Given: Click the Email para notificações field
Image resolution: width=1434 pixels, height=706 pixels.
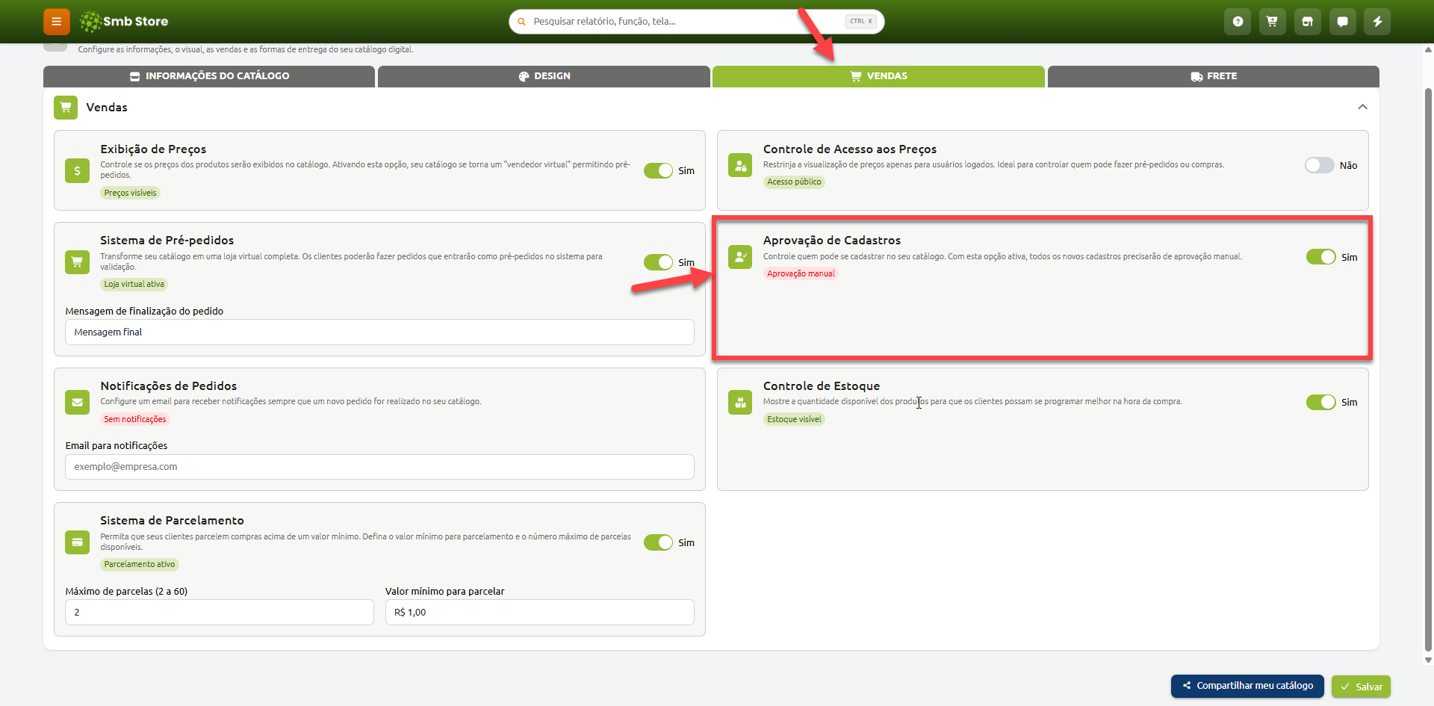Looking at the screenshot, I should (379, 467).
